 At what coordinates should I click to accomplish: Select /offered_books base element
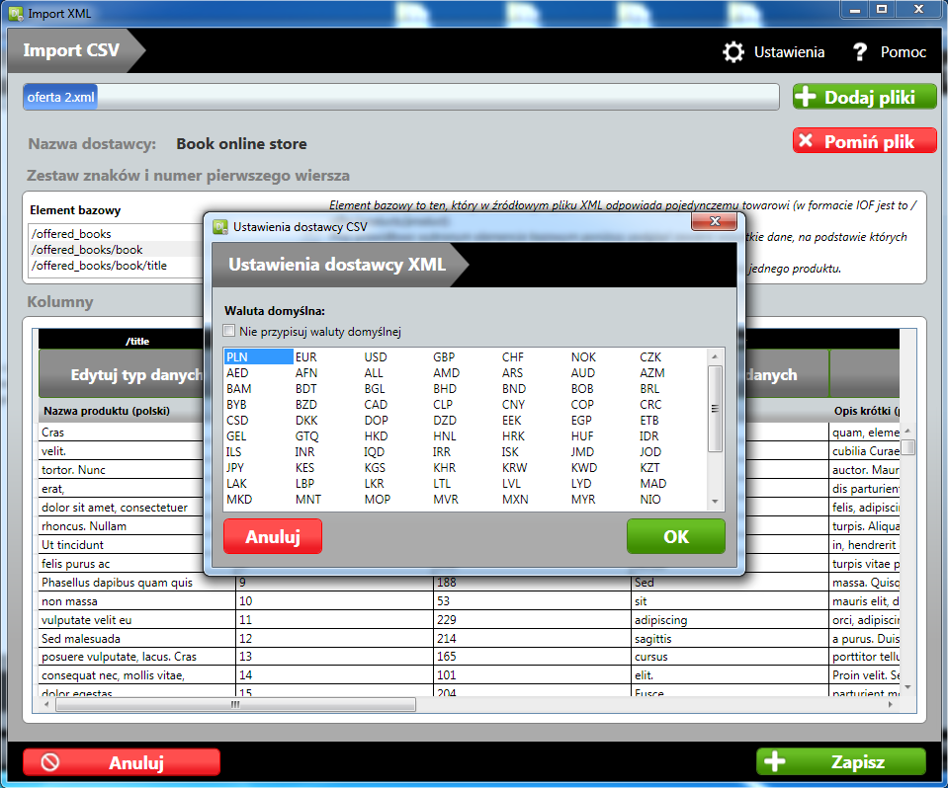pyautogui.click(x=71, y=234)
